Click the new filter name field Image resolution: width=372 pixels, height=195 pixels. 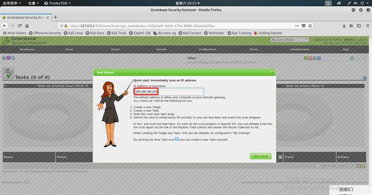pos(336,58)
